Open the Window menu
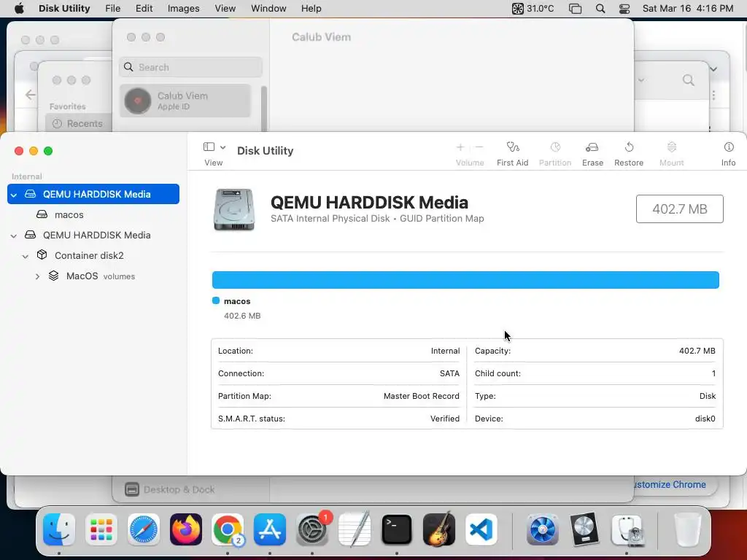 pos(268,9)
